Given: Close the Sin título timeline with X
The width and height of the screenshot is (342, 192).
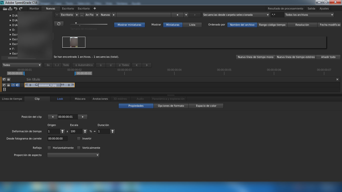Looking at the screenshot, I should pos(337,79).
